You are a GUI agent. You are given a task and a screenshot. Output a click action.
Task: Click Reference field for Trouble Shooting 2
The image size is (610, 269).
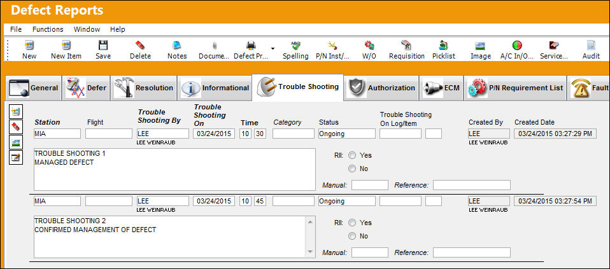pyautogui.click(x=472, y=252)
